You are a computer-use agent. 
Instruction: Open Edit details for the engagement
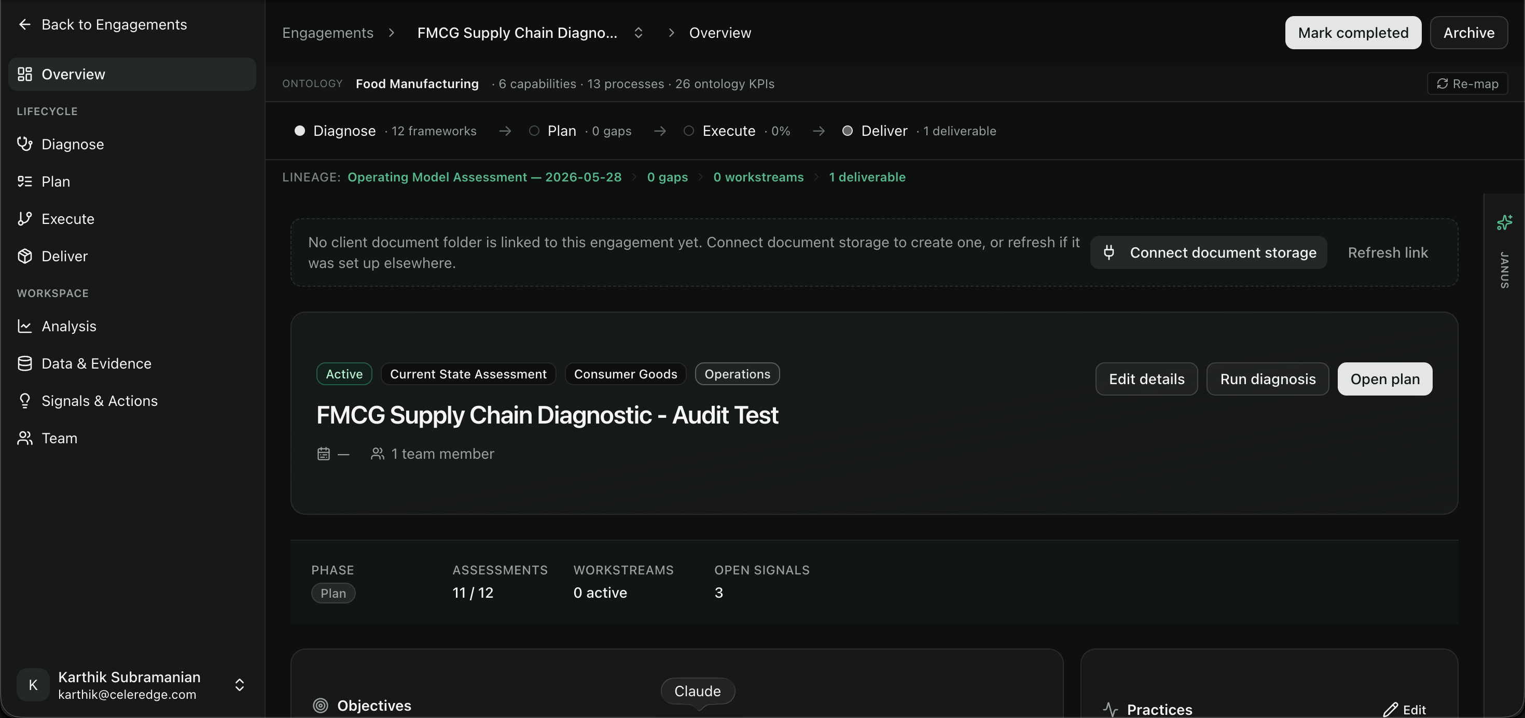click(x=1146, y=378)
